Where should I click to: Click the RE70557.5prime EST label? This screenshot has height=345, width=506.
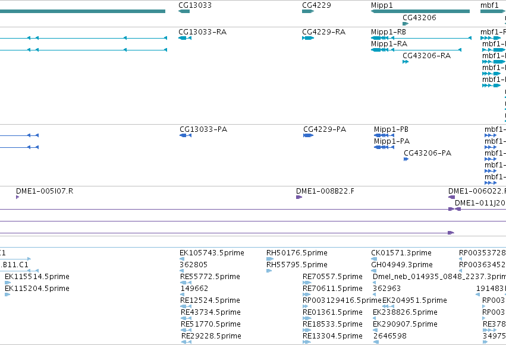[x=332, y=277]
